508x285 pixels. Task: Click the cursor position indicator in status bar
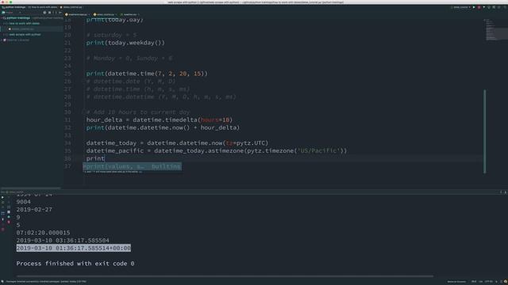[474, 282]
